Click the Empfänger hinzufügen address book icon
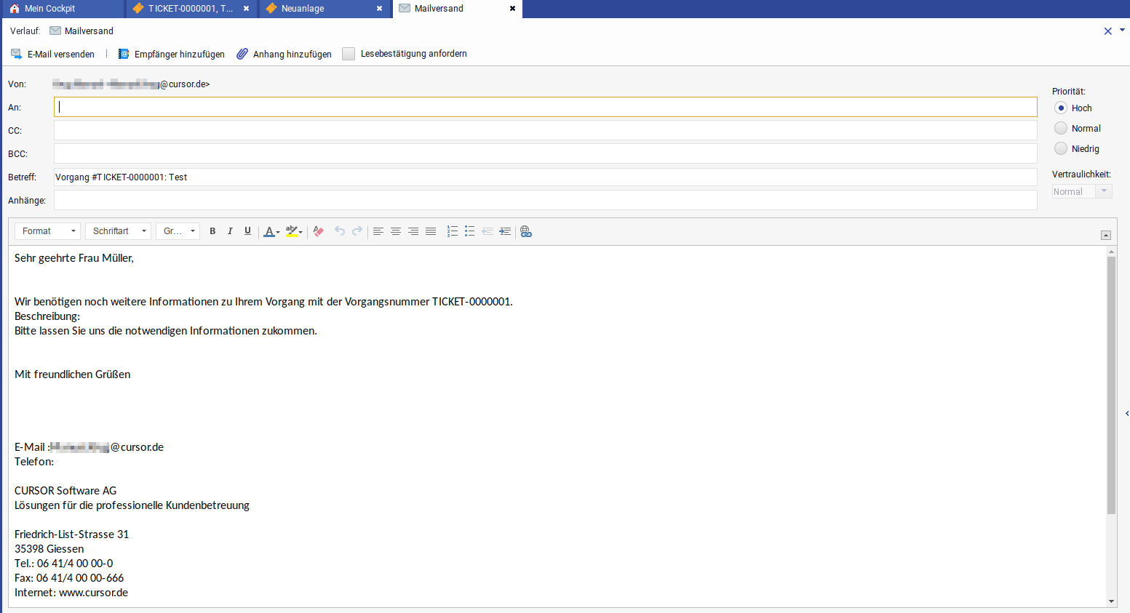 pos(124,54)
